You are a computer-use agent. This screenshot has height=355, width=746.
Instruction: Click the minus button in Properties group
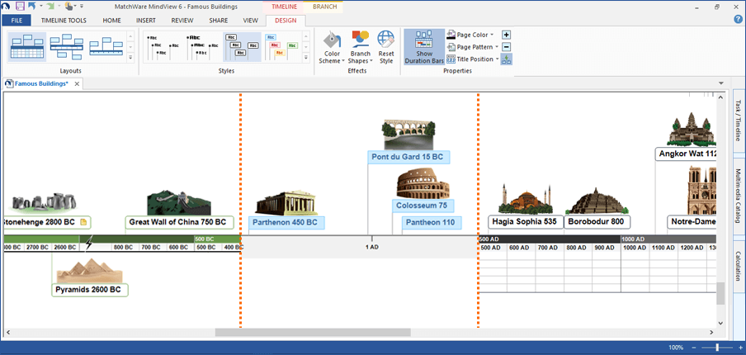tap(507, 47)
